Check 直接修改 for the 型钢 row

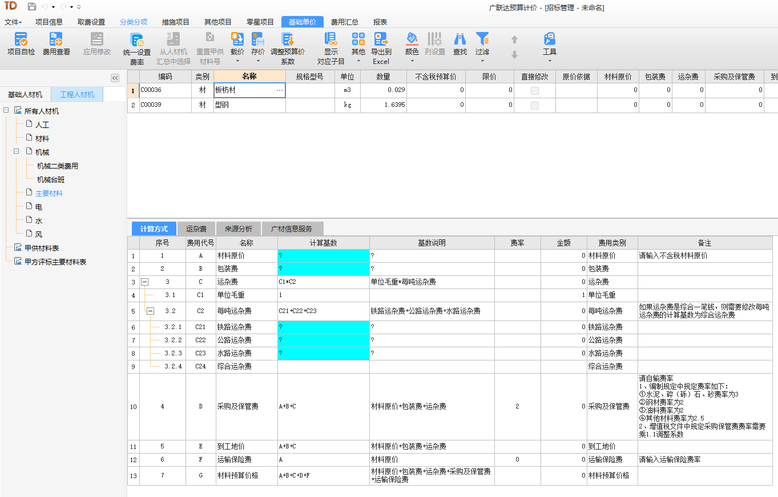click(534, 105)
